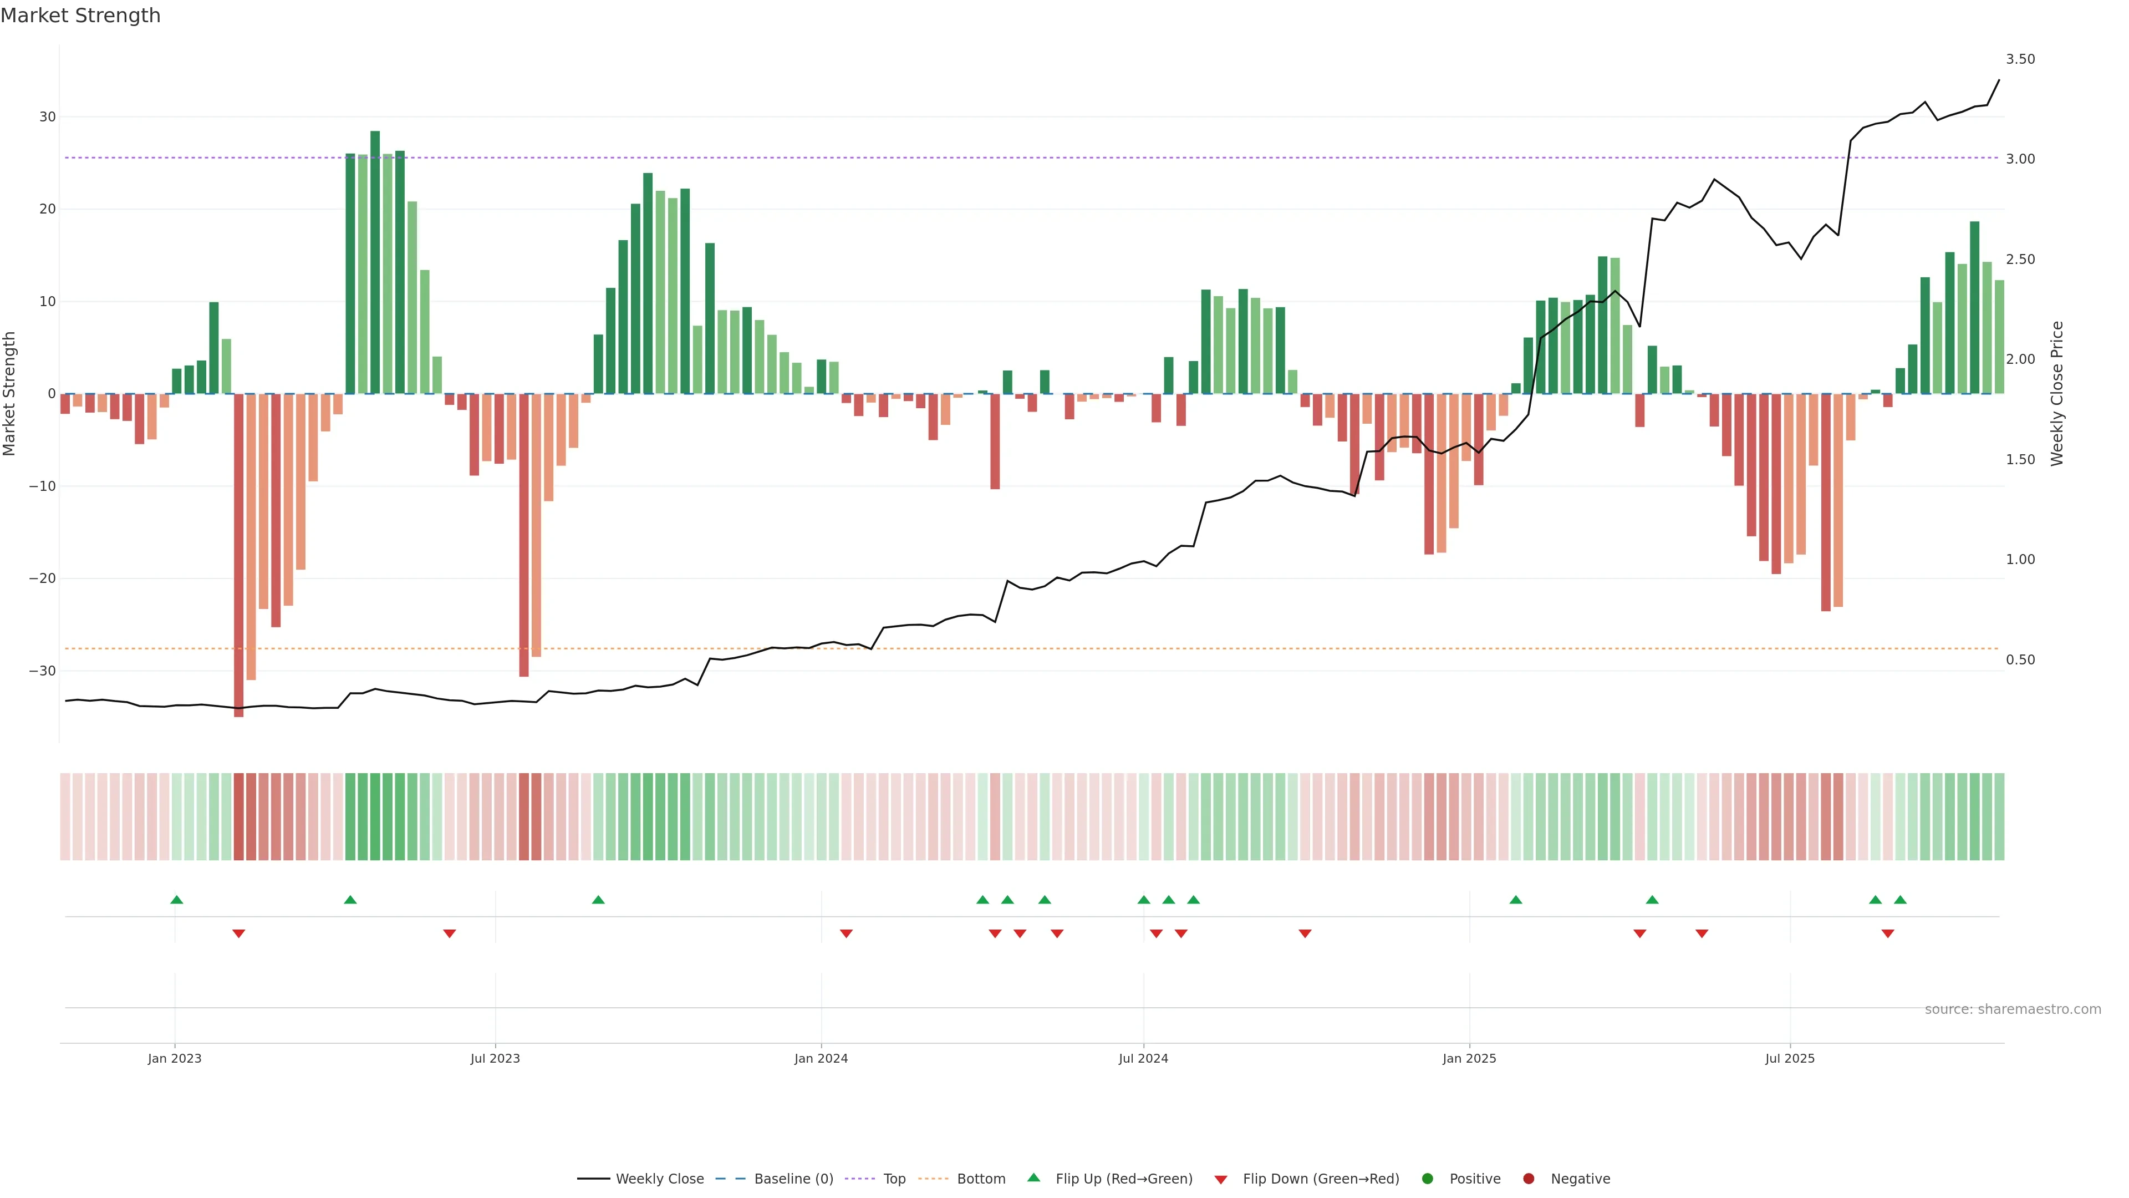The width and height of the screenshot is (2129, 1198).
Task: Click the red Flip Down legend triangle
Action: [1221, 1180]
